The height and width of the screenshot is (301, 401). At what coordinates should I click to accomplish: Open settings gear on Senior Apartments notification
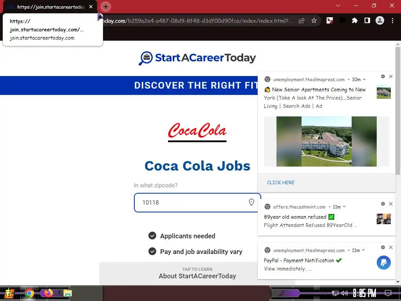[383, 76]
